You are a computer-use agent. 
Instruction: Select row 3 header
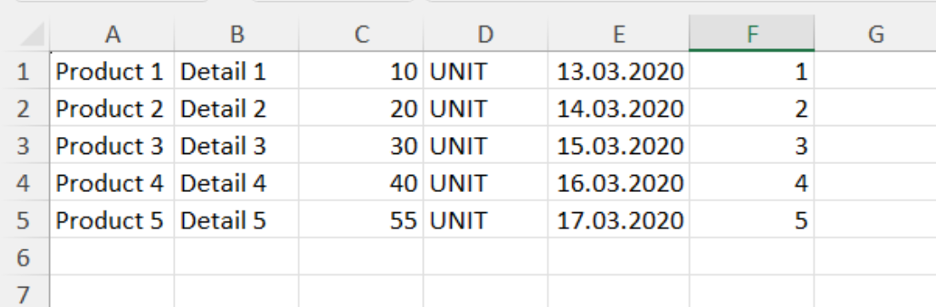pyautogui.click(x=24, y=145)
